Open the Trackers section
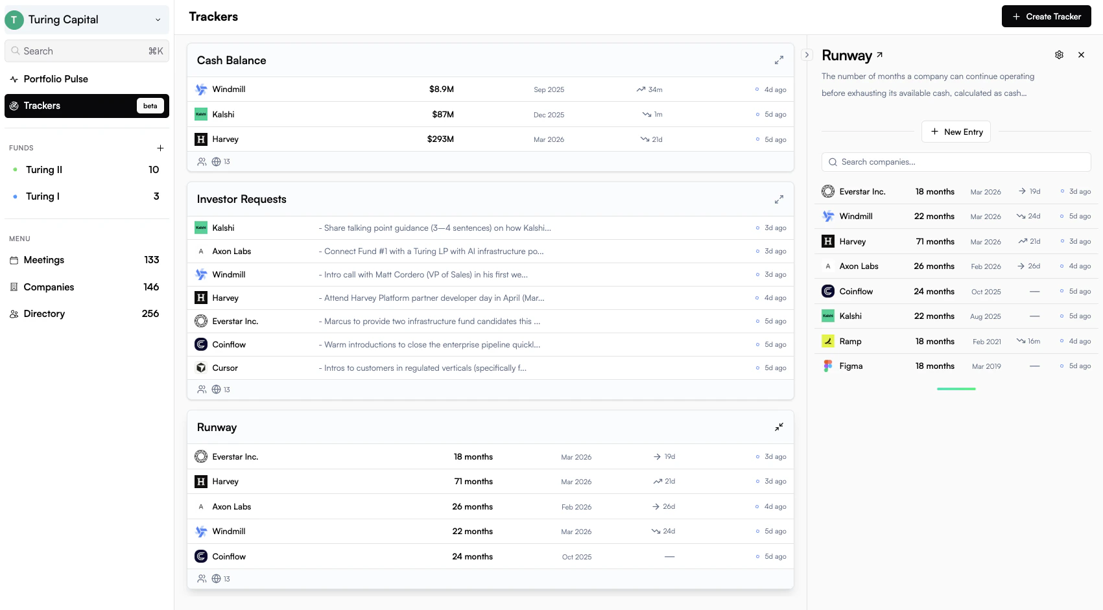 [87, 106]
